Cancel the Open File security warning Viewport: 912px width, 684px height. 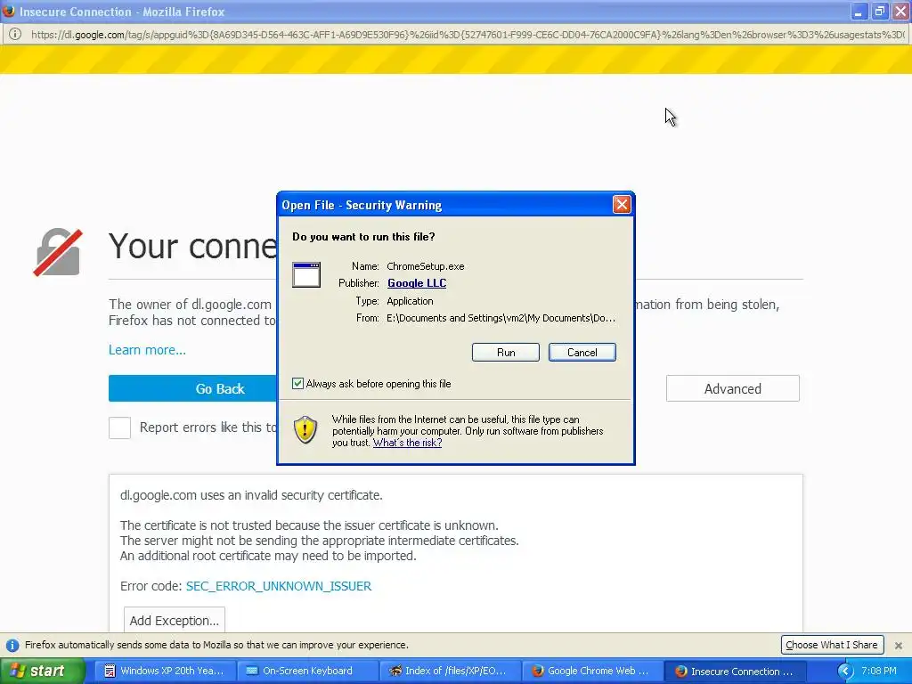click(x=582, y=353)
